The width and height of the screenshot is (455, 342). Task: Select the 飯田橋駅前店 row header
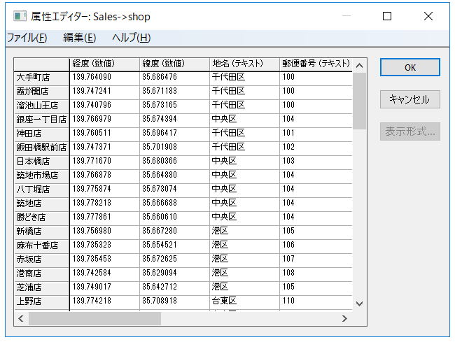click(41, 148)
